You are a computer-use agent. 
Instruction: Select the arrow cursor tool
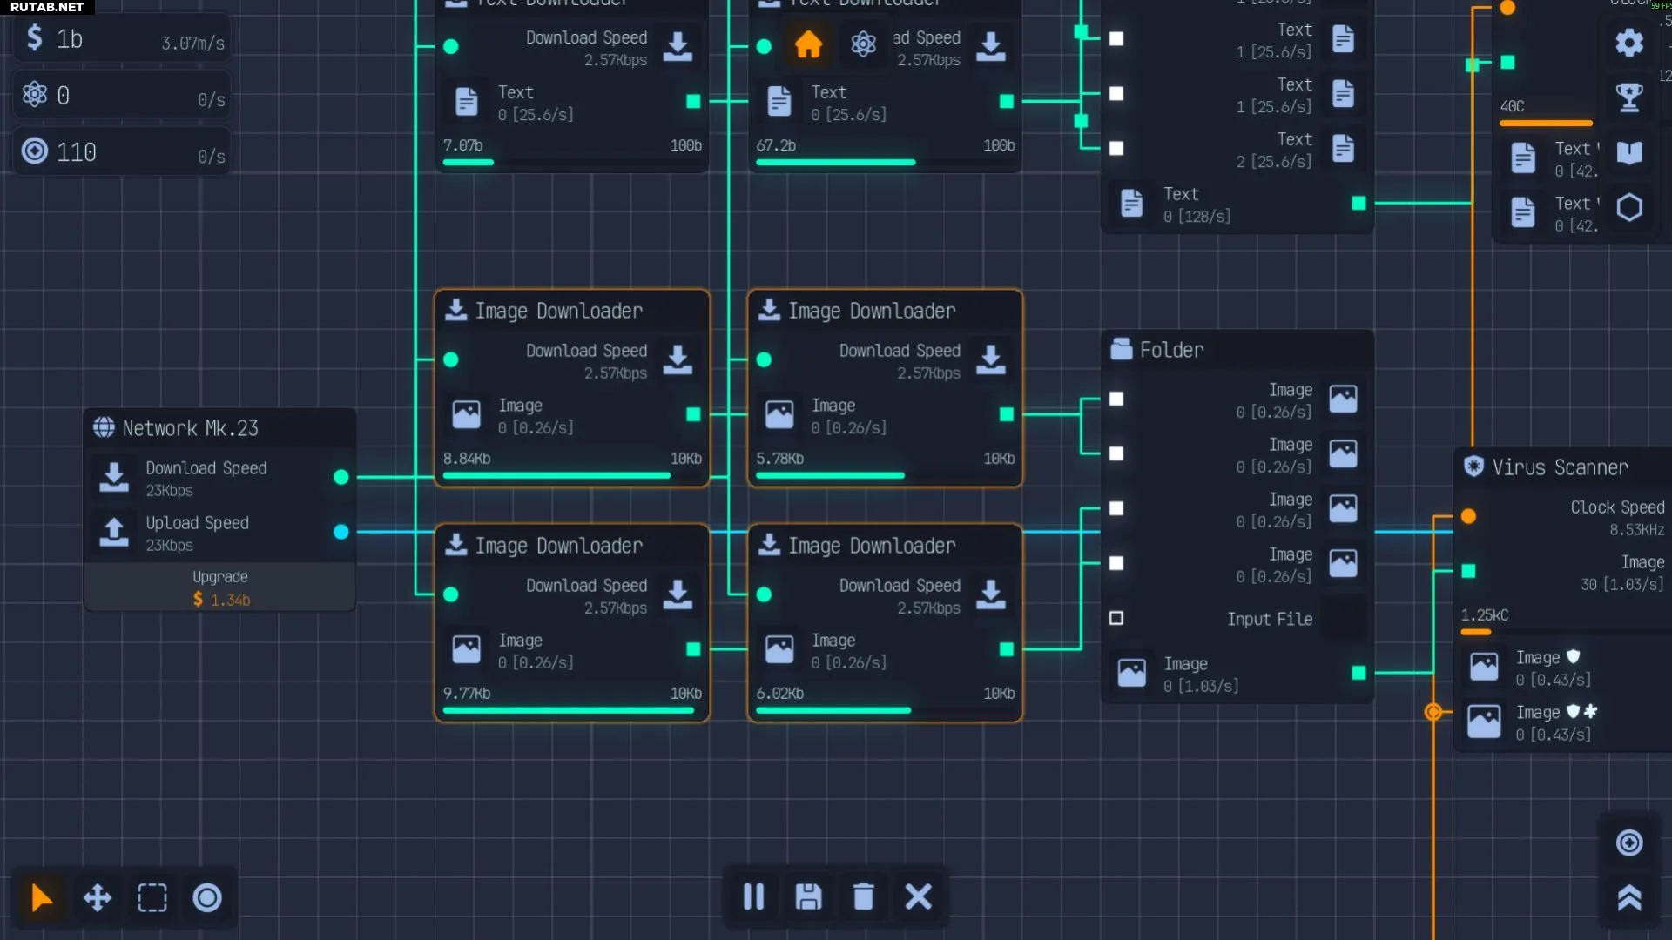click(x=41, y=897)
